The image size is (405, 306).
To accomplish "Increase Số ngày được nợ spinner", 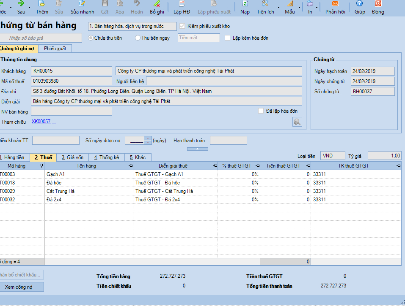I will pyautogui.click(x=148, y=138).
